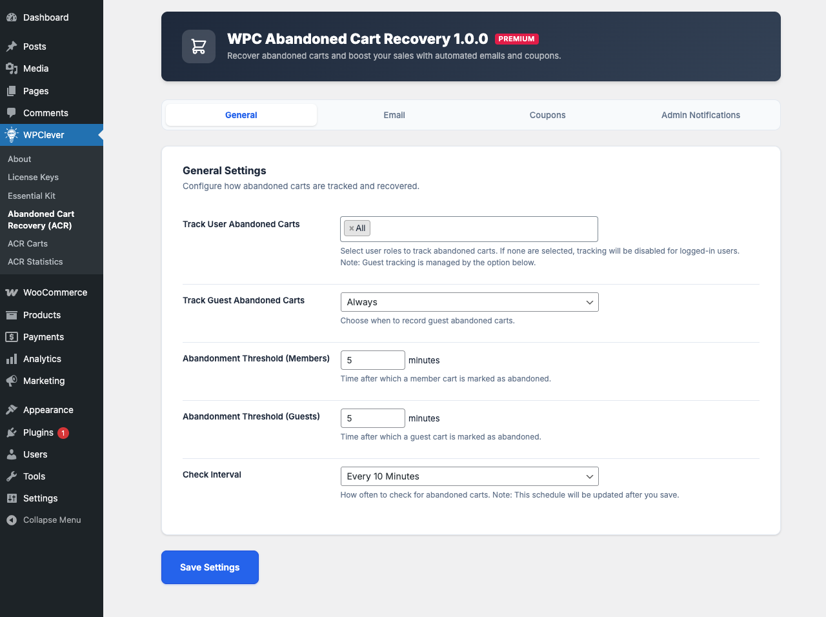Click the Comments speech bubble icon

[x=12, y=113]
